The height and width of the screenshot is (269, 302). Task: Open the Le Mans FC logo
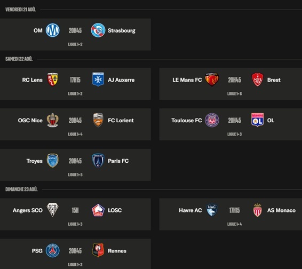[x=212, y=80]
